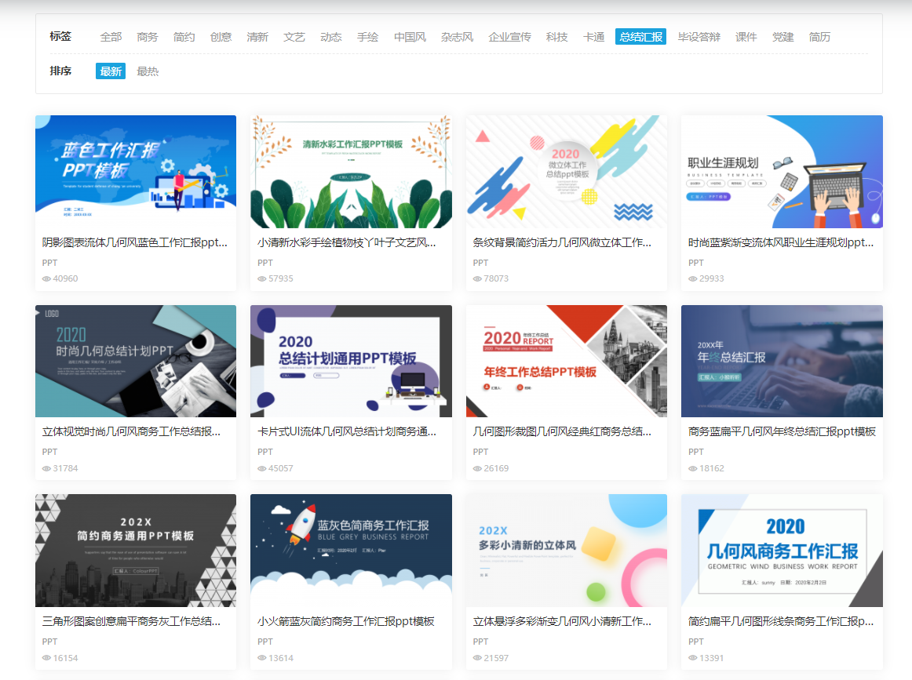
Task: Sort templates by 最热
Action: pos(147,71)
